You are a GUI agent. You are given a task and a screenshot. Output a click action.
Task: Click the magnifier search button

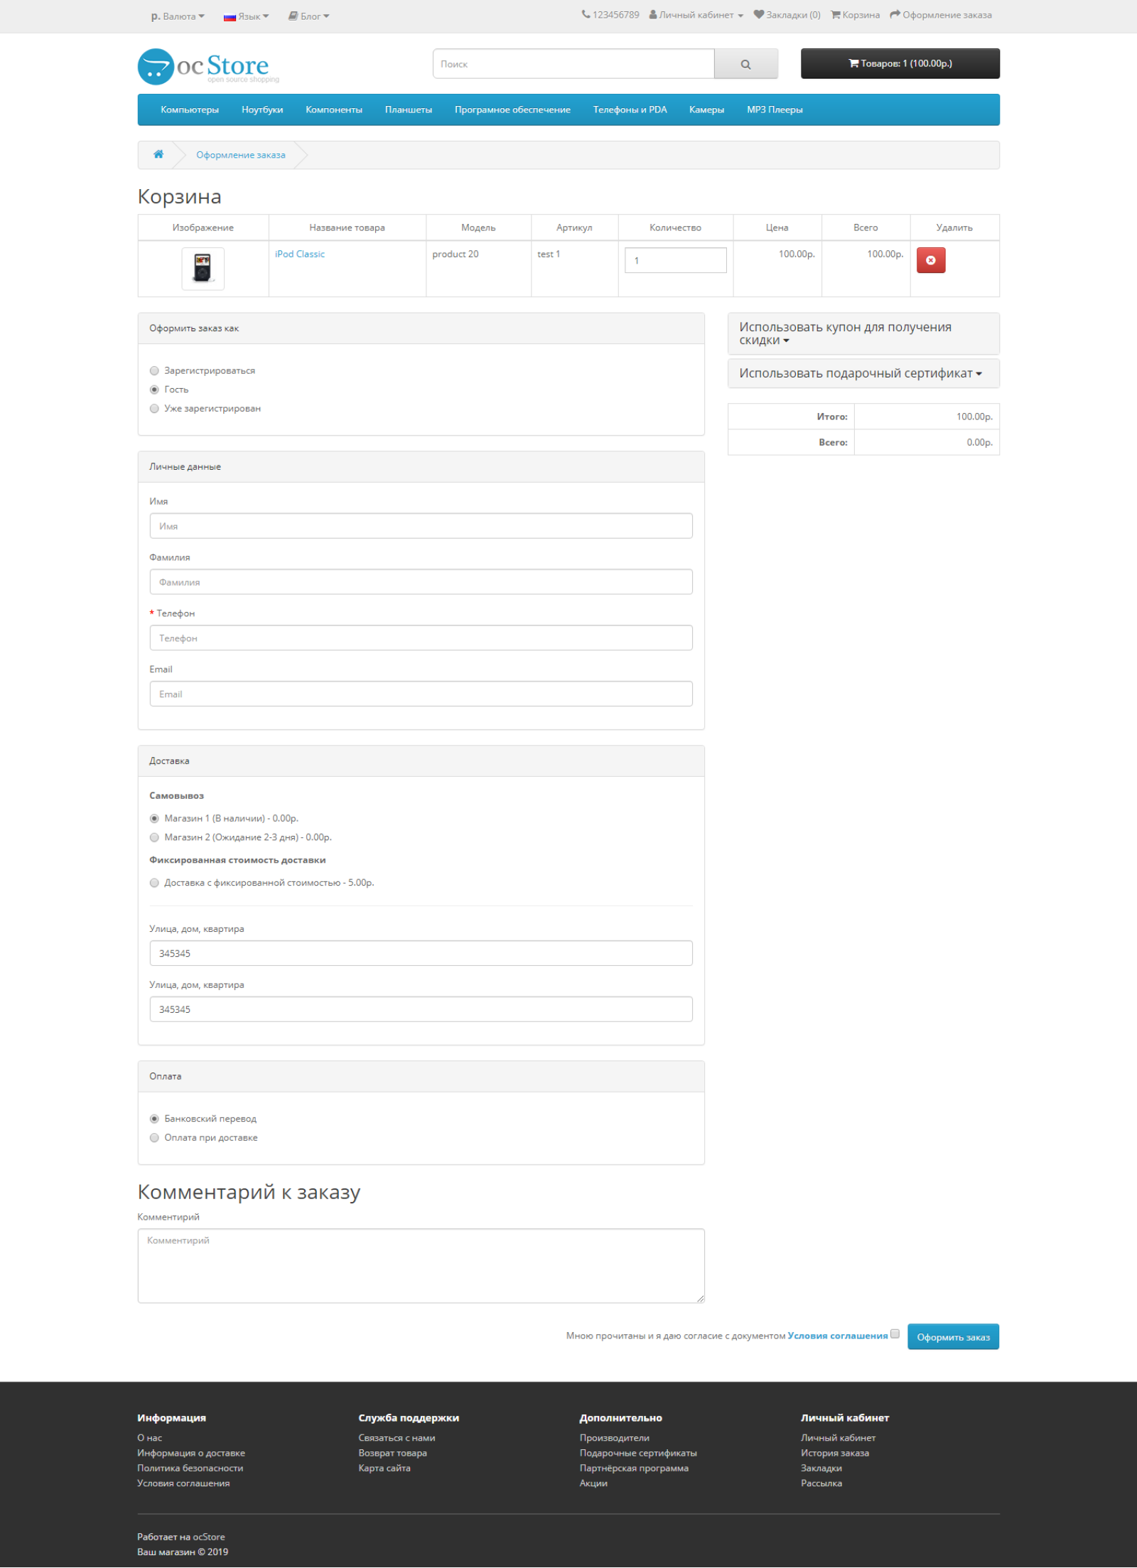[x=745, y=64]
